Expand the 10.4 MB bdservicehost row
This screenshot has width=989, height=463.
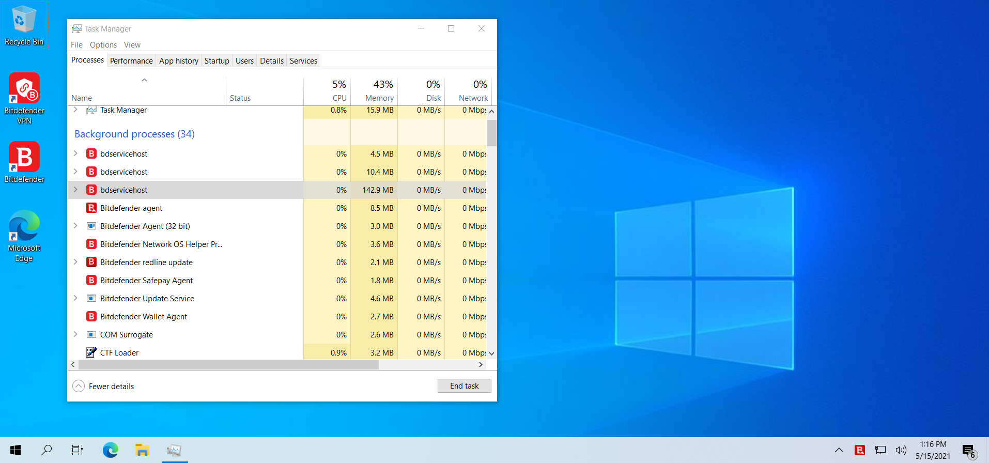[75, 172]
